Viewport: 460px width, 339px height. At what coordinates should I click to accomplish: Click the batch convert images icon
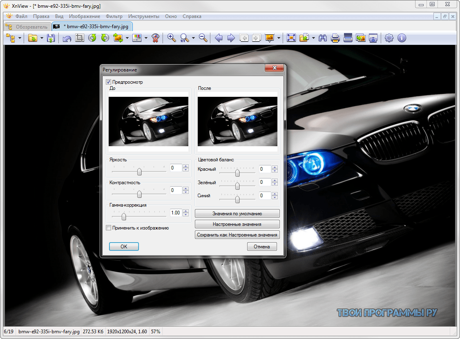361,38
